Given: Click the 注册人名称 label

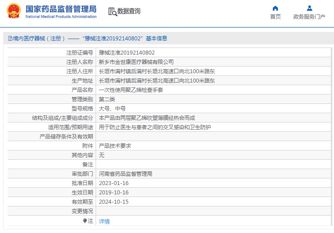Looking at the screenshot, I should point(80,62).
